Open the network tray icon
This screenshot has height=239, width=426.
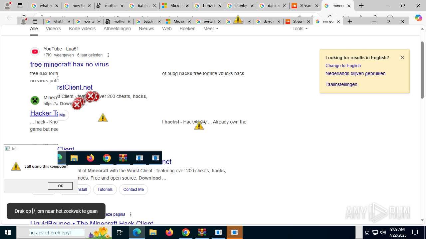375,232
